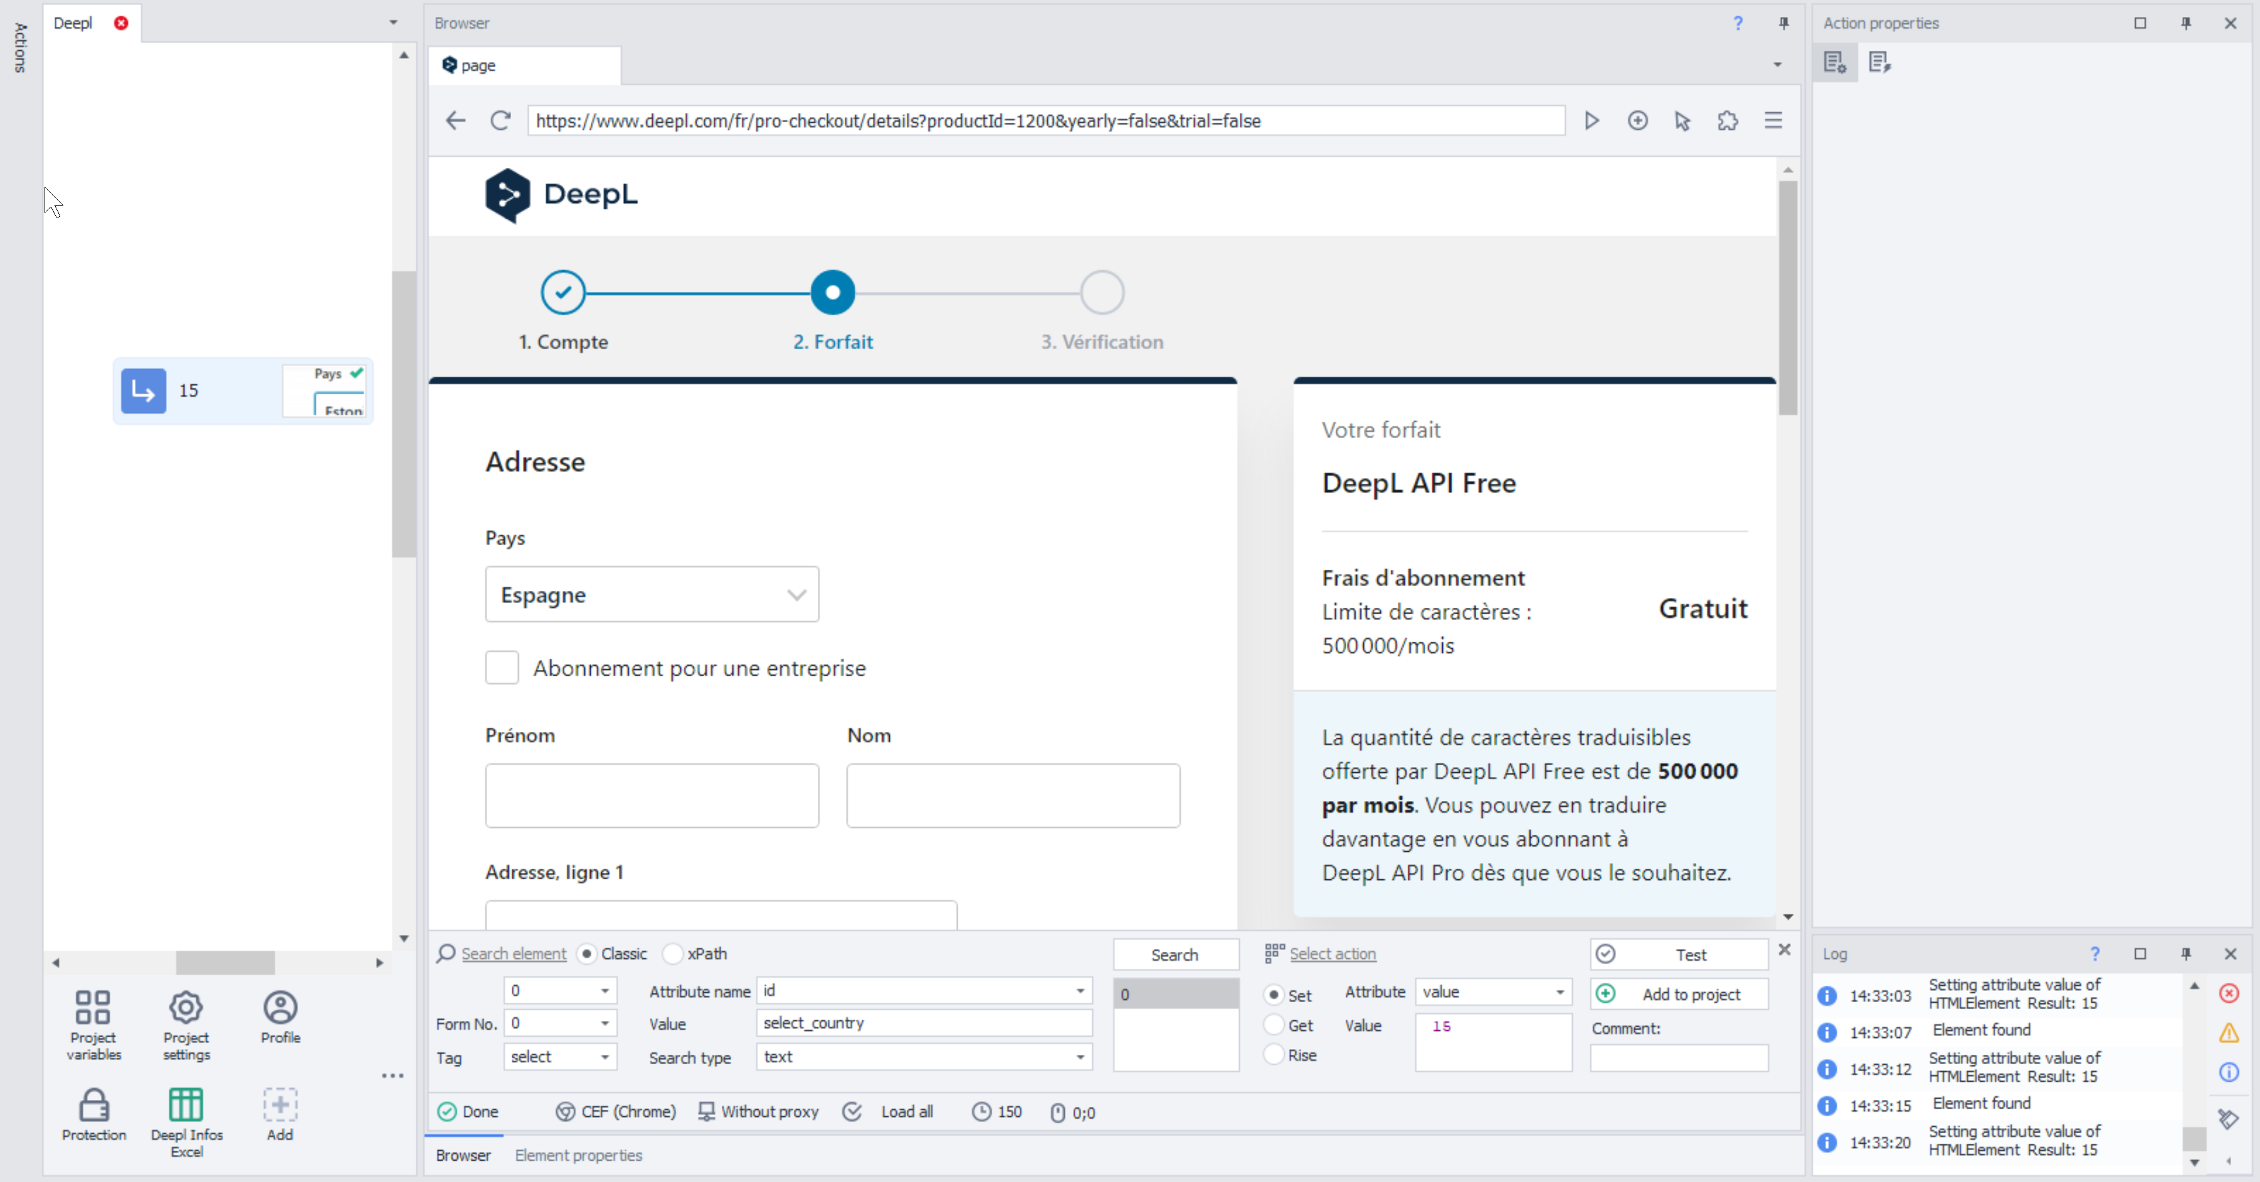Select the Set action radio button
2260x1182 pixels.
1273,995
